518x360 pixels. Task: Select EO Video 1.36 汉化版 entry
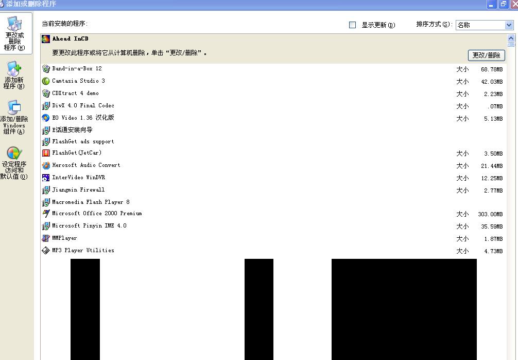coord(273,118)
